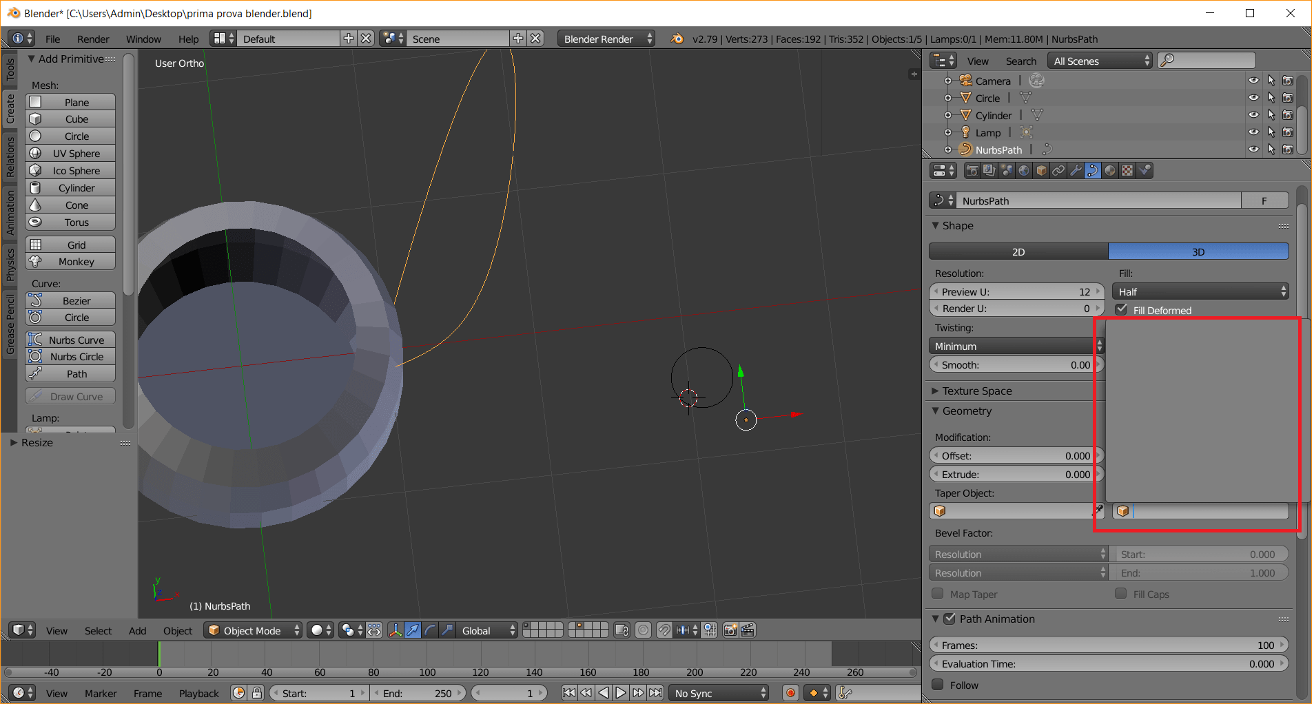Activate the translate manipulator arrow
The image size is (1314, 704).
click(413, 630)
